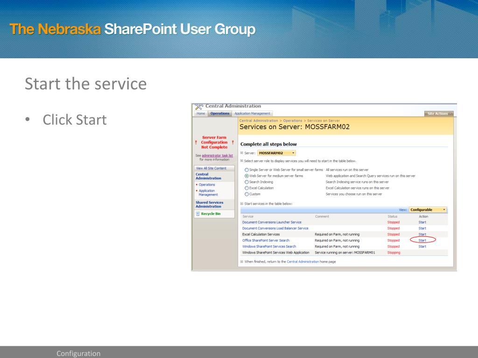Open the administrator task list link
Image resolution: width=478 pixels, height=358 pixels.
pos(218,156)
